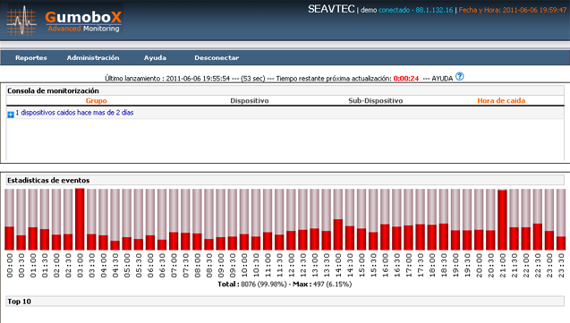Sort by the Hora de caida column
This screenshot has height=323, width=570.
tap(501, 100)
